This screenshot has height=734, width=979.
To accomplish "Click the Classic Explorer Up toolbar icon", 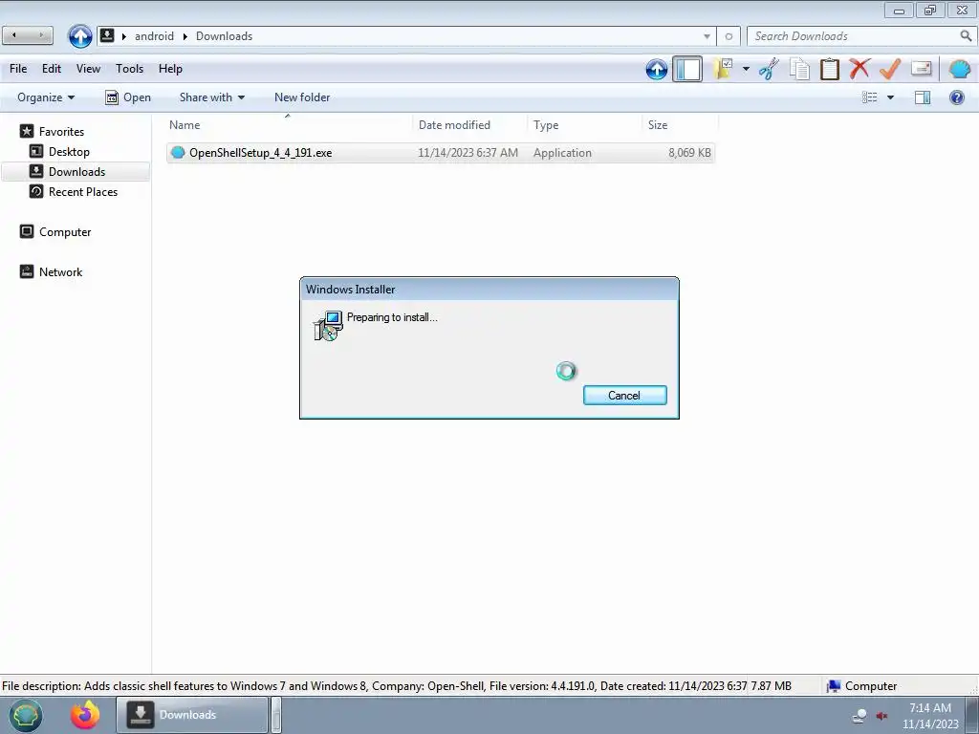I will tap(656, 69).
